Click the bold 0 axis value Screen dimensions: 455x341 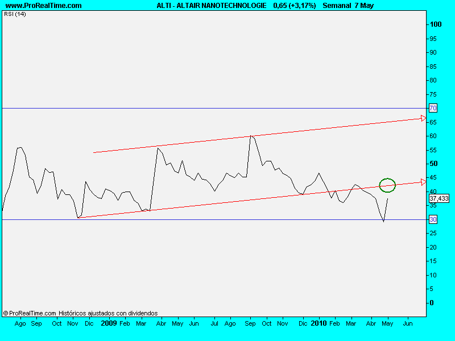click(432, 303)
